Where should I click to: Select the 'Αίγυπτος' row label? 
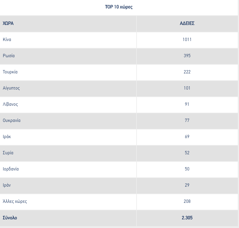(x=11, y=88)
